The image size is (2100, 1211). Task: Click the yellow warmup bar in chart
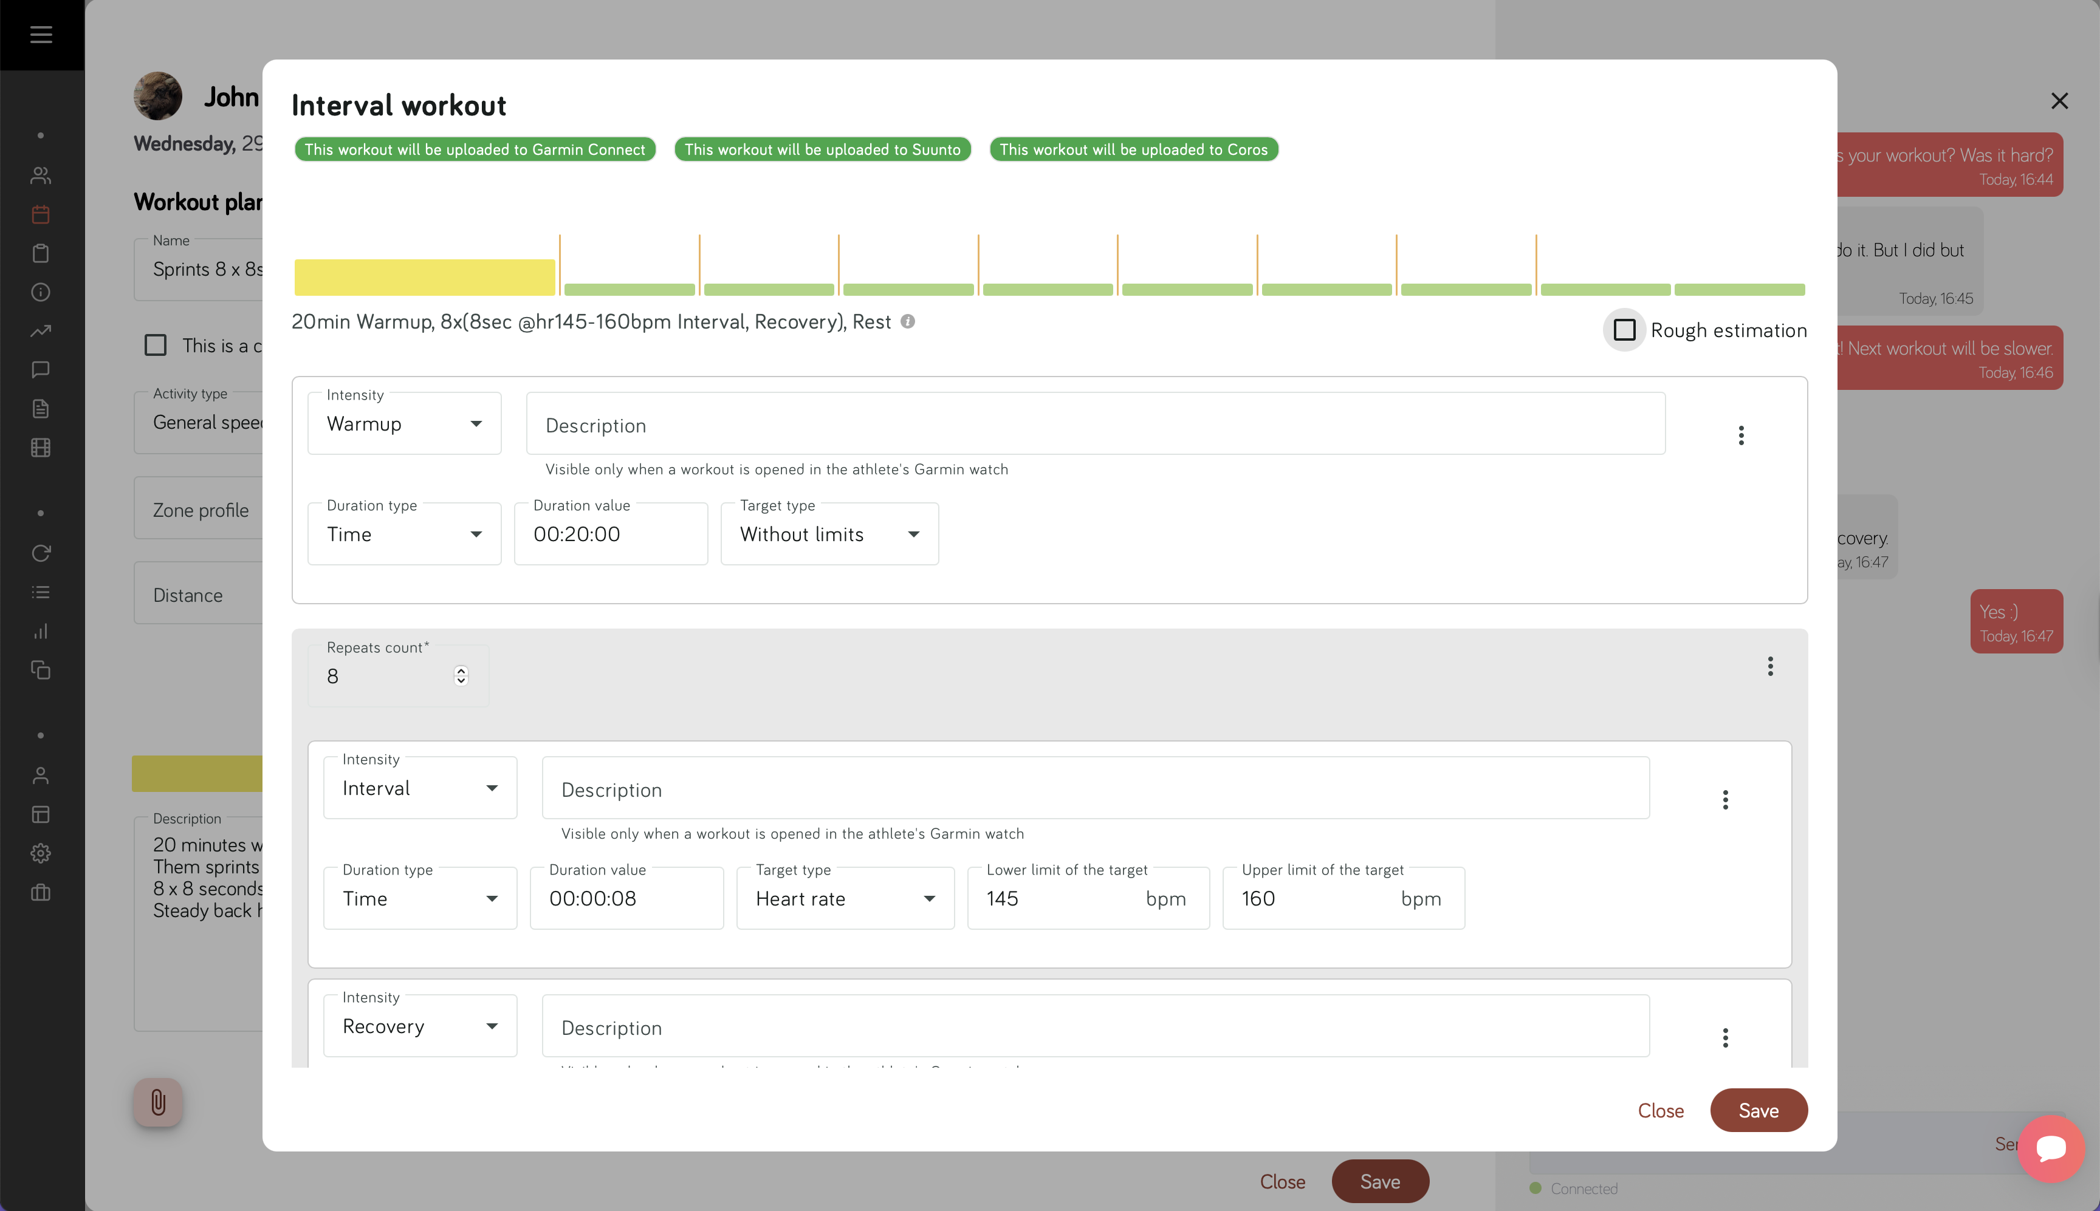(x=424, y=277)
